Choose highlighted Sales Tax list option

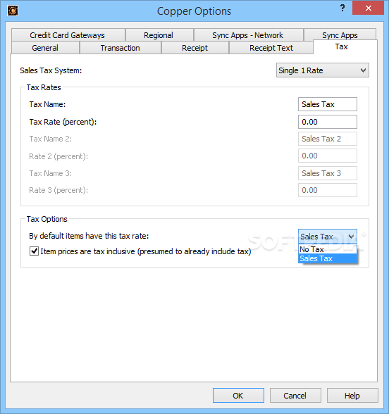tap(328, 258)
